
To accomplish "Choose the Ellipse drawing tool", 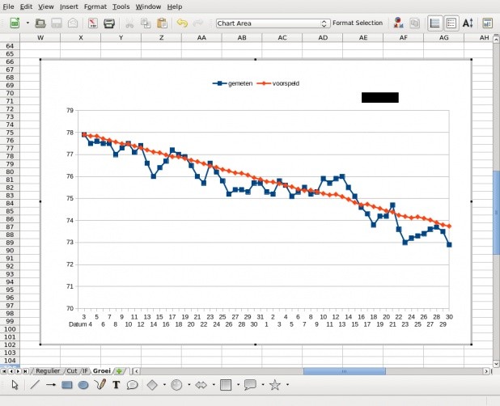I will 83,385.
